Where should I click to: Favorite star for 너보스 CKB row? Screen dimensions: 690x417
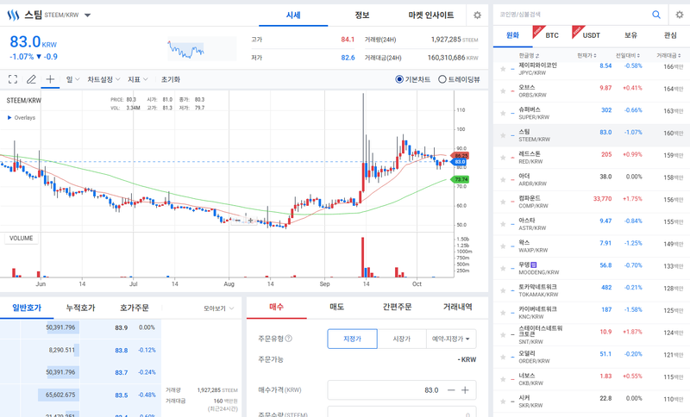(503, 379)
